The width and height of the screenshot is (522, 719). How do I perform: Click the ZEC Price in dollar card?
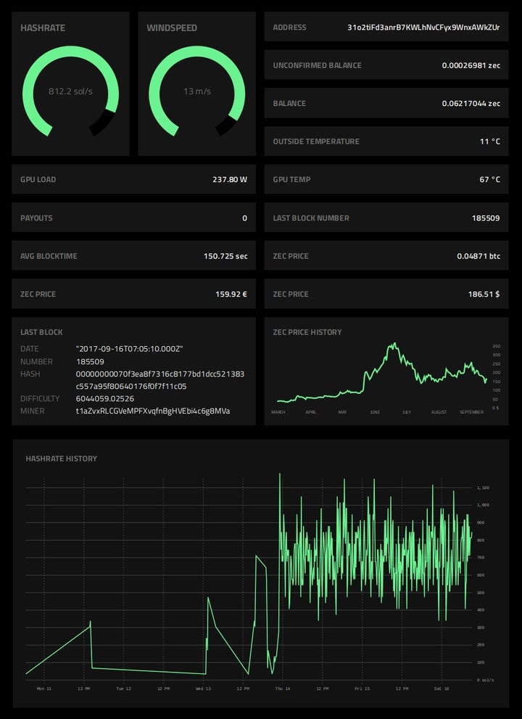click(386, 294)
